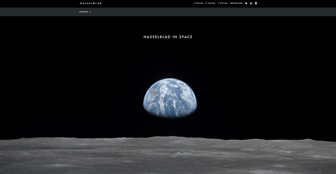Click the small crater mound below the Earth
The height and width of the screenshot is (174, 336).
point(178,153)
